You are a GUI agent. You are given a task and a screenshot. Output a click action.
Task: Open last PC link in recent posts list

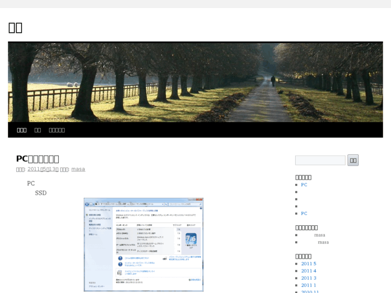304,213
